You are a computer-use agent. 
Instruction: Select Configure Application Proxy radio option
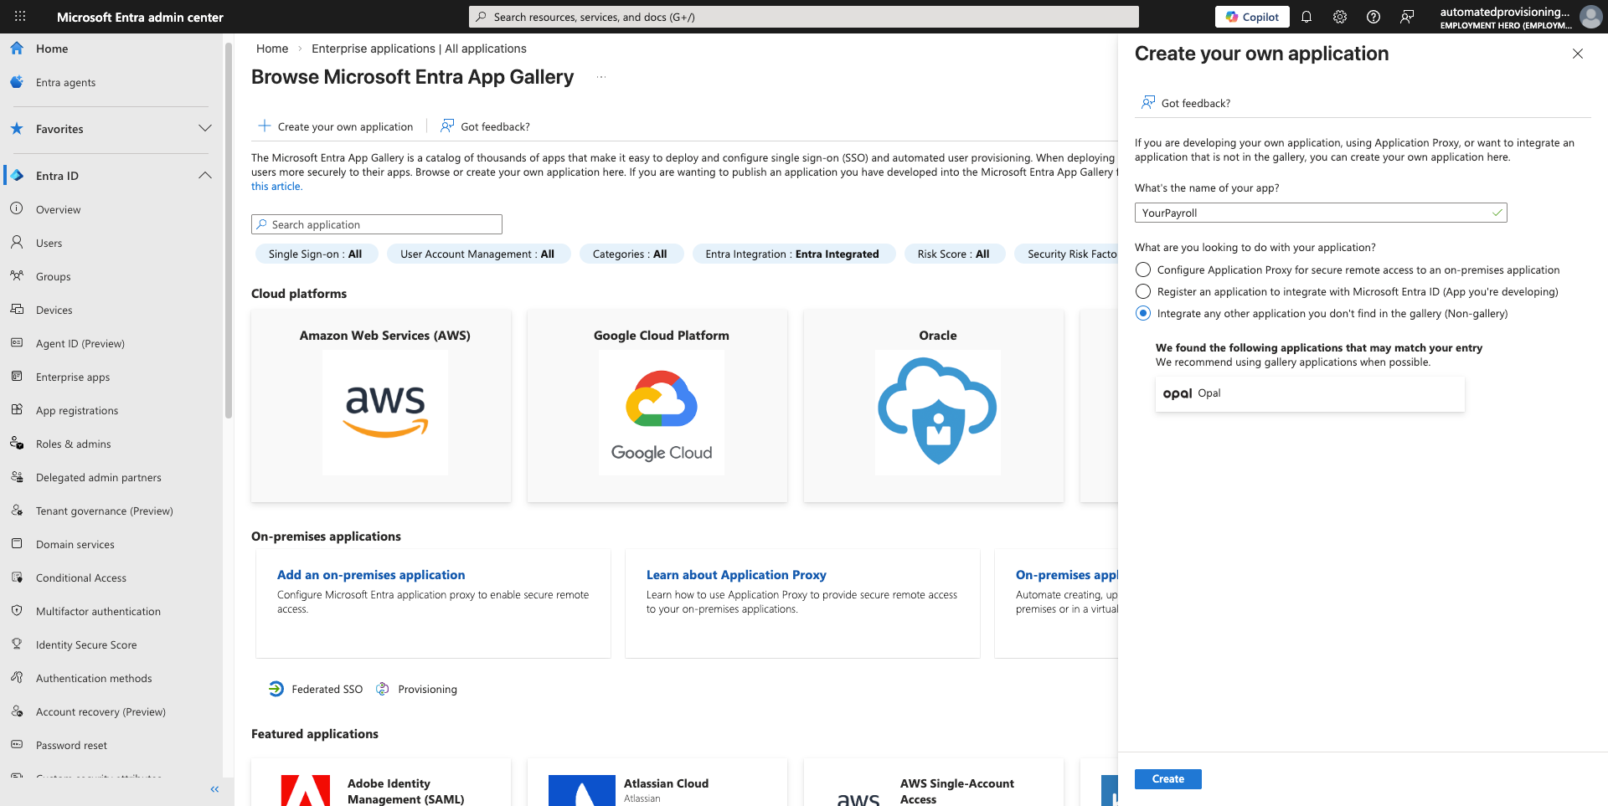click(x=1143, y=270)
